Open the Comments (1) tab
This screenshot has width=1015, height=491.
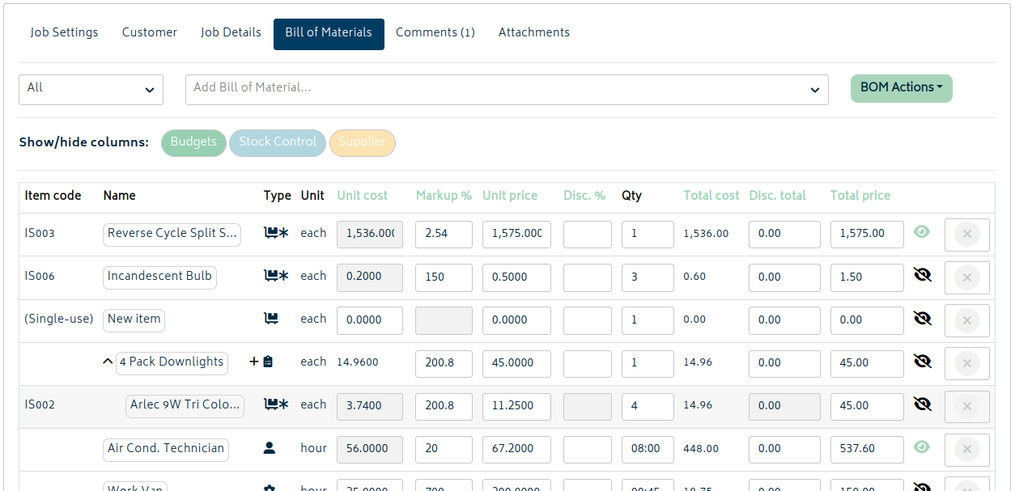click(435, 33)
